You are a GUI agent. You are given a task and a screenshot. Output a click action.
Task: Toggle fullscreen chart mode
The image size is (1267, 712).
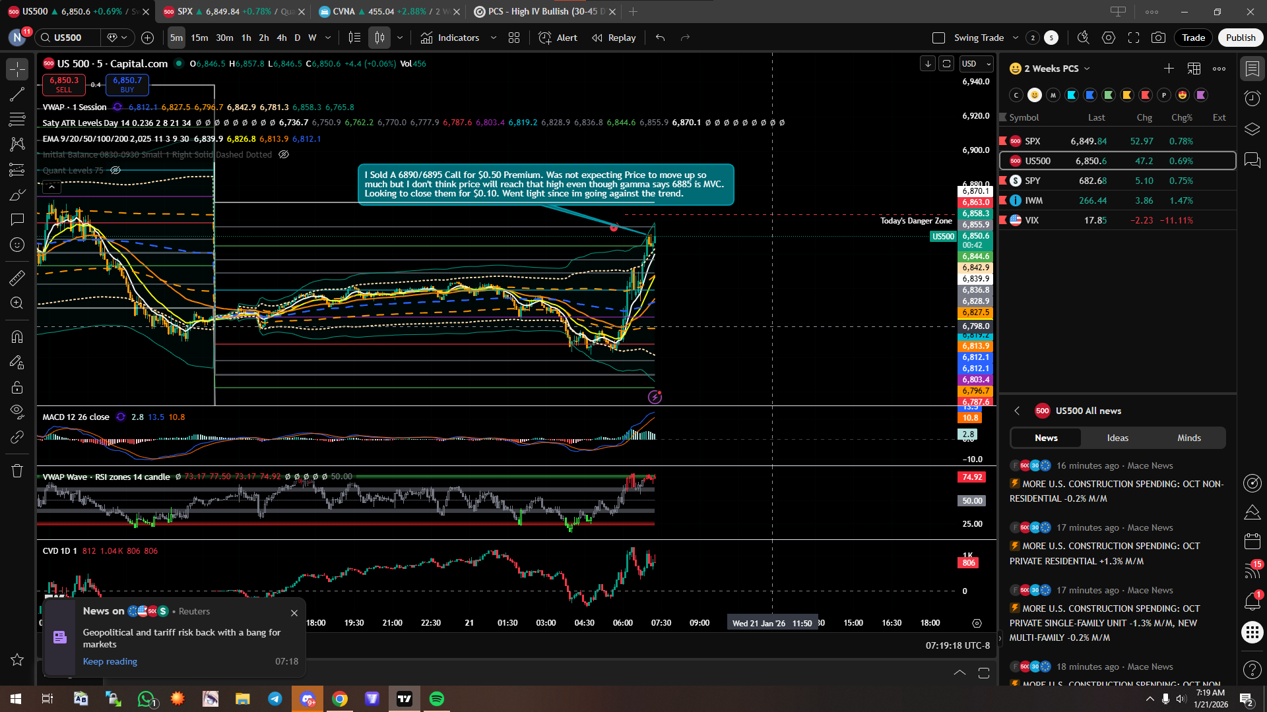1134,38
